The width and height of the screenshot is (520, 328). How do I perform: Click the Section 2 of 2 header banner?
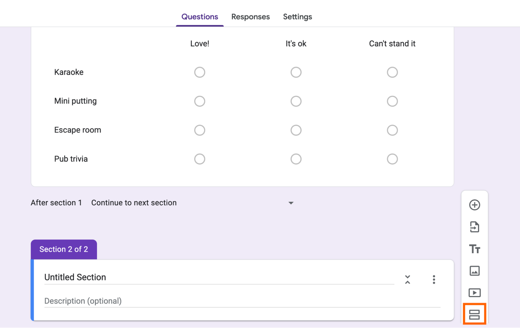[x=64, y=249]
